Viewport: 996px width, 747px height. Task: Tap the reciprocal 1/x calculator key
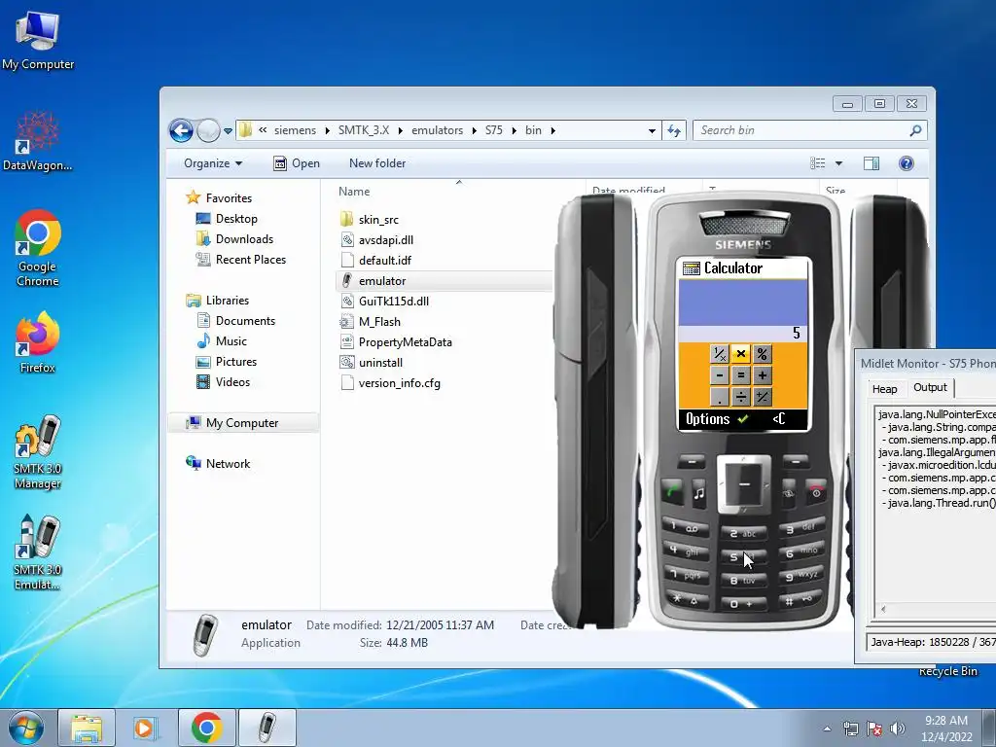[719, 353]
